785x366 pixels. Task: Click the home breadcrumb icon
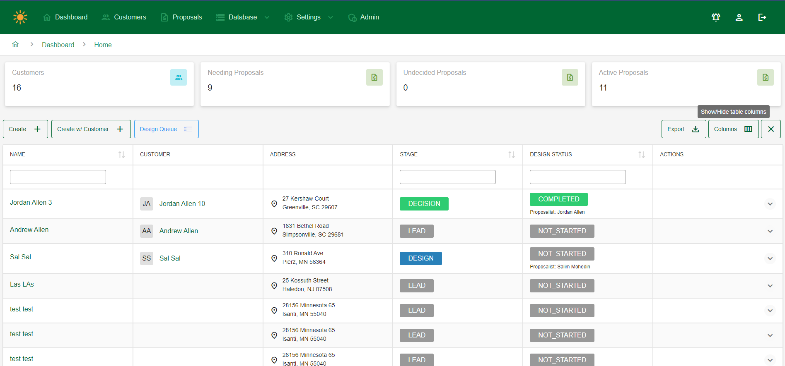[15, 45]
